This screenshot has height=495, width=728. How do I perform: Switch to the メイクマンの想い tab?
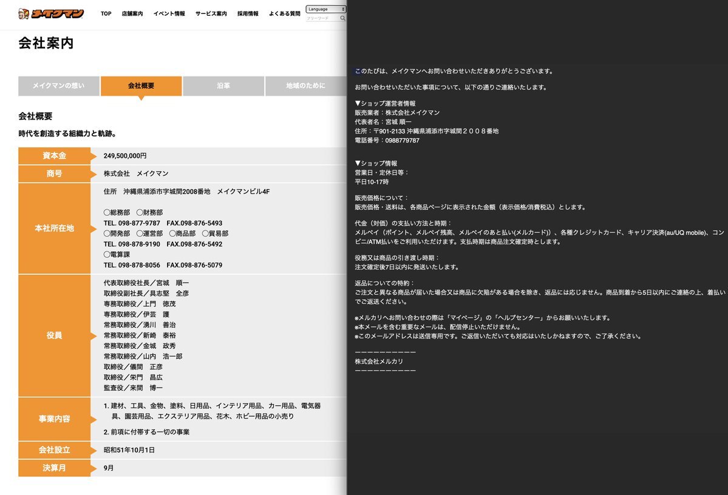(58, 86)
